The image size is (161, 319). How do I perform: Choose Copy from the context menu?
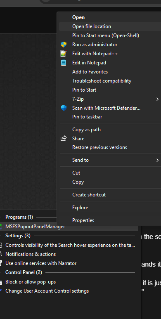click(78, 182)
